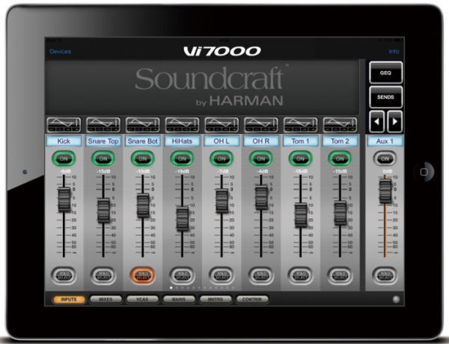Mute the Kick channel ON button
449x344 pixels.
(64, 159)
